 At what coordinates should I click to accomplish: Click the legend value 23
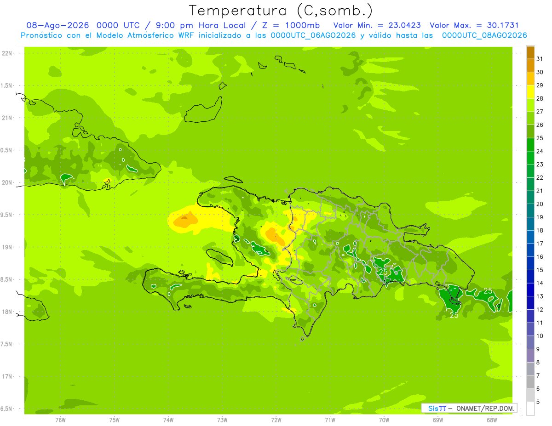pos(540,165)
